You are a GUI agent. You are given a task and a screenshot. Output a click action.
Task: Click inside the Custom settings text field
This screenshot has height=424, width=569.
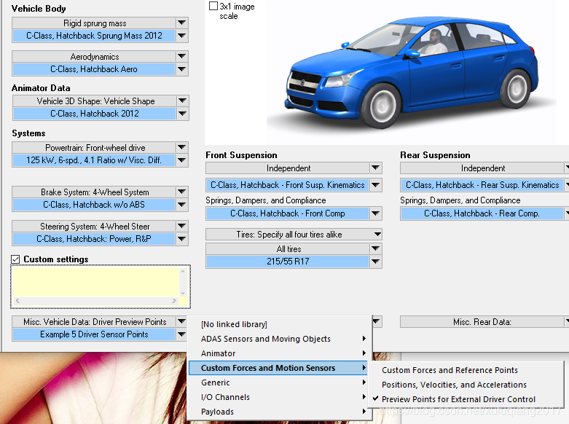[96, 283]
